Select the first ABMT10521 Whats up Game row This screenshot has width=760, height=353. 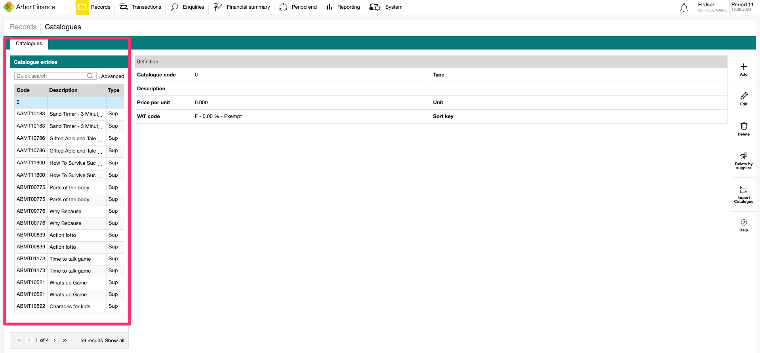click(69, 282)
